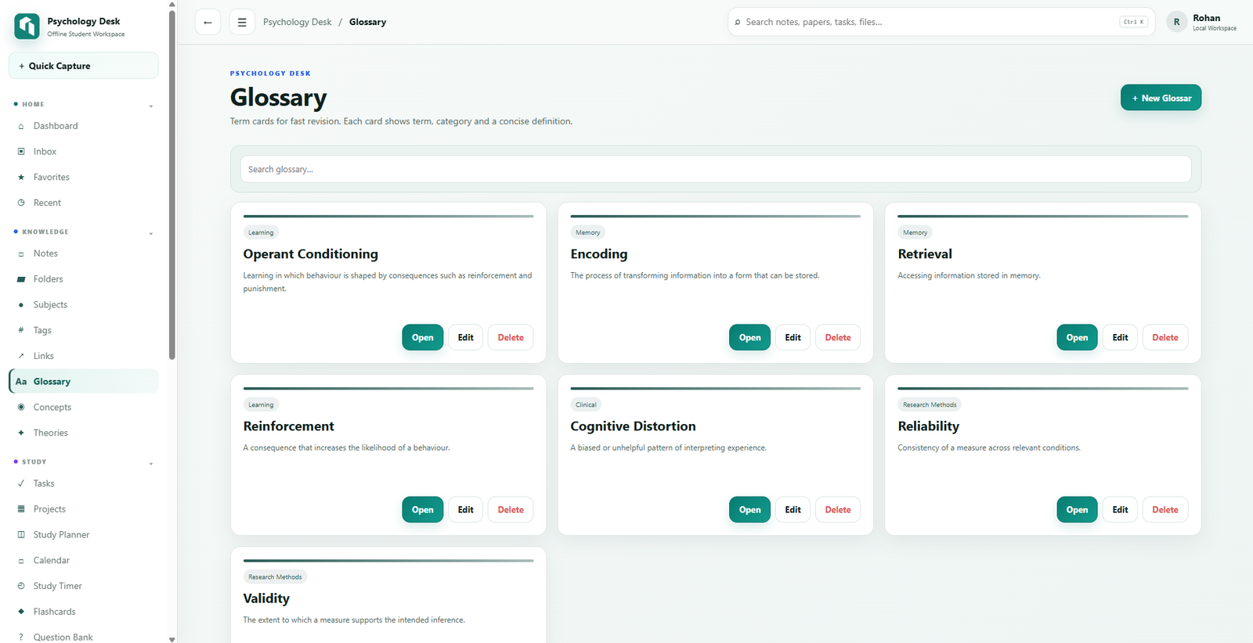1253x643 pixels.
Task: Open the Cognitive Distortion card
Action: (x=749, y=509)
